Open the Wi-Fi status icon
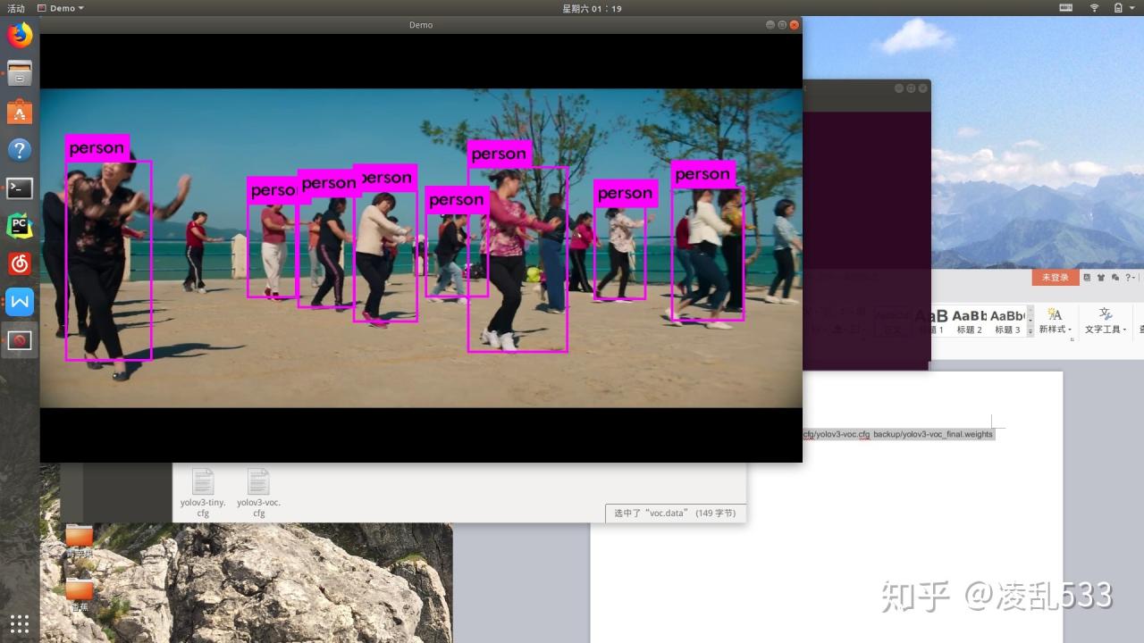The image size is (1144, 643). click(1094, 8)
